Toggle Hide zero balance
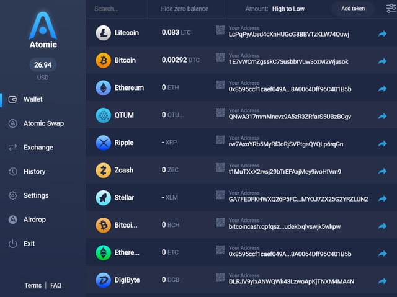 pos(184,9)
